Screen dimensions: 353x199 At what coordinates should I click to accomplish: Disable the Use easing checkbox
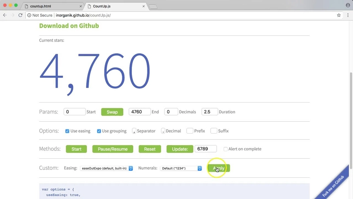click(67, 131)
